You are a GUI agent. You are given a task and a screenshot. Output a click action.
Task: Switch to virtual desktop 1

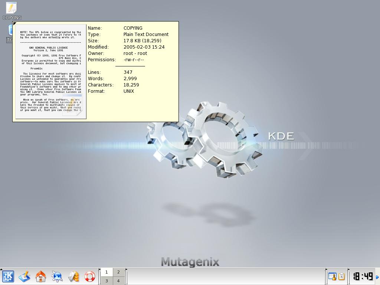(107, 272)
